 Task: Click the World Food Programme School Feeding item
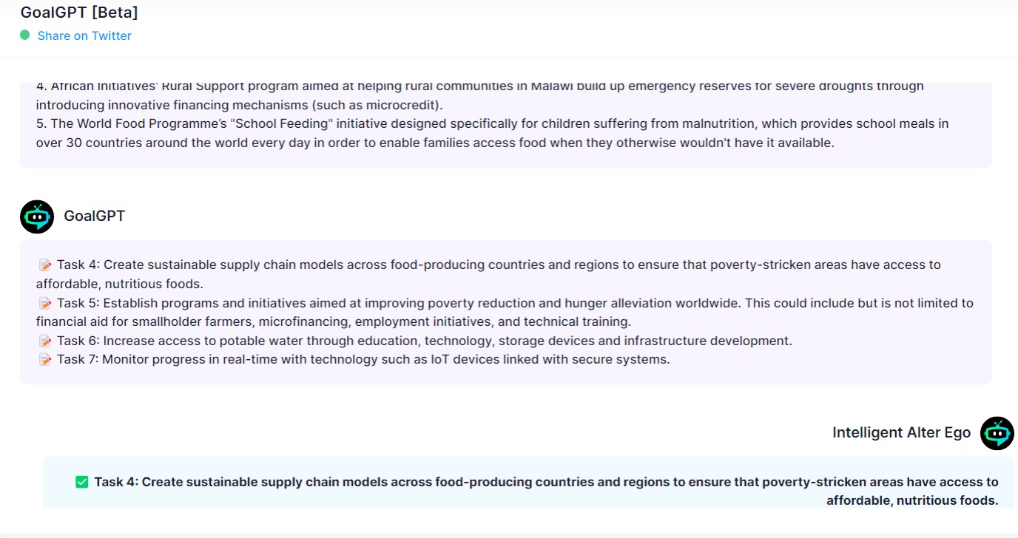coord(492,133)
